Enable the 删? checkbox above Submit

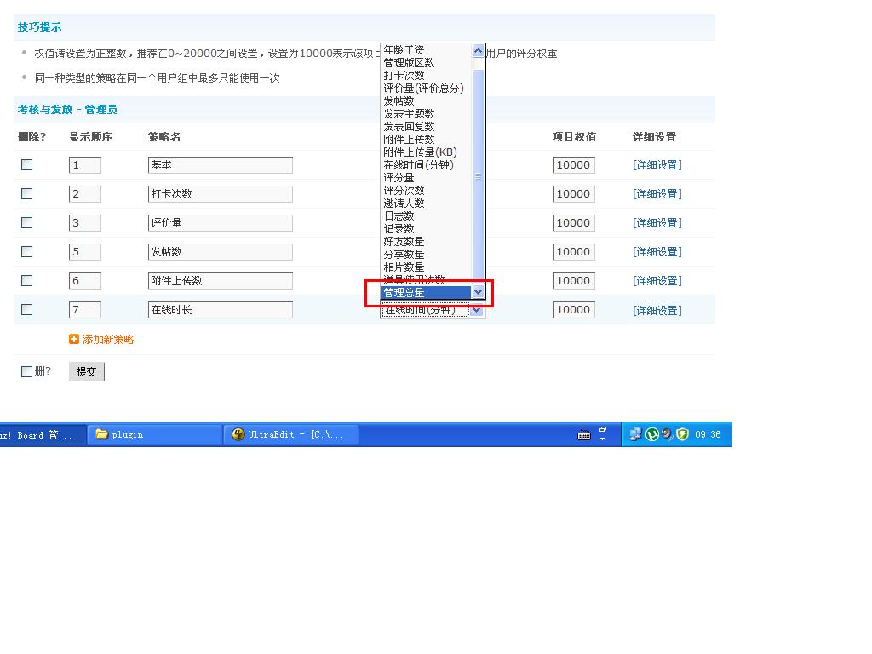[26, 371]
